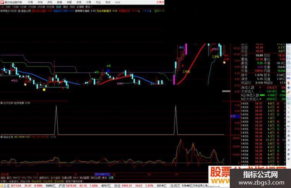The width and height of the screenshot is (291, 188).
Task: Expand 更多 period options in top bar
Action: 88,7
